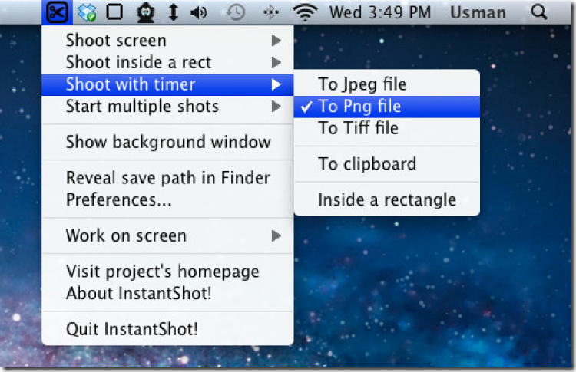This screenshot has height=372, width=576.
Task: Select Show background window
Action: tap(168, 142)
